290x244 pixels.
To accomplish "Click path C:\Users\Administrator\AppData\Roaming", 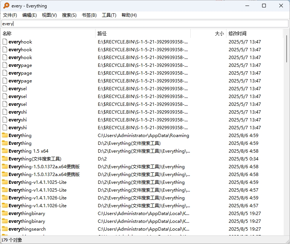I will (144, 136).
